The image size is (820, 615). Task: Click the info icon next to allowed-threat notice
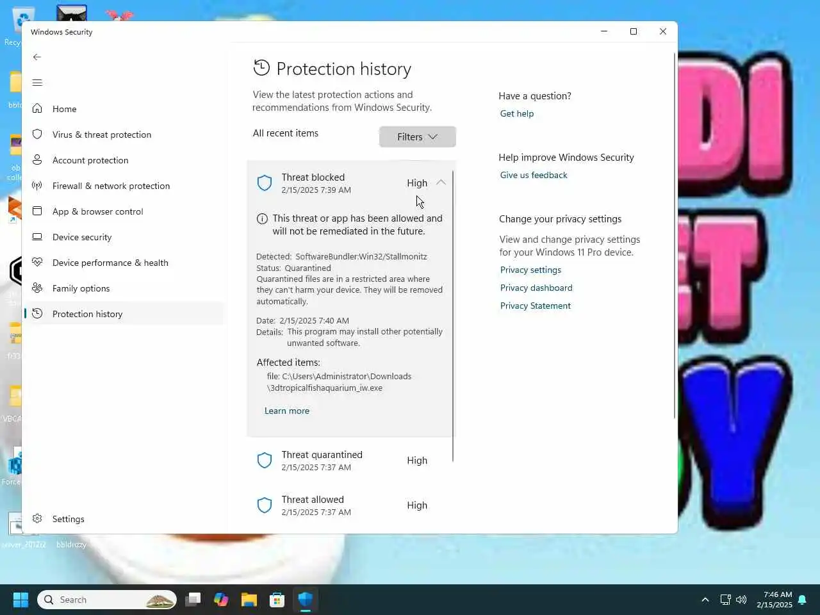coord(262,219)
